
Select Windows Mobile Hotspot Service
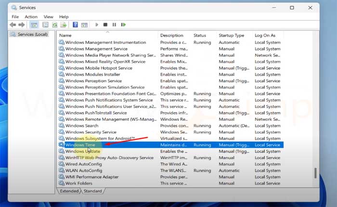(x=99, y=68)
